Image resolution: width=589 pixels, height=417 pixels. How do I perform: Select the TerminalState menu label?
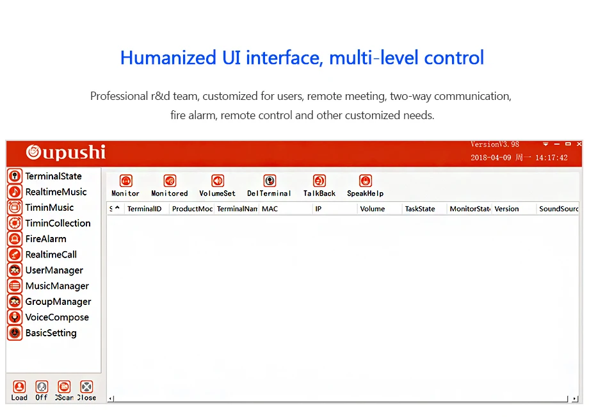coord(53,176)
